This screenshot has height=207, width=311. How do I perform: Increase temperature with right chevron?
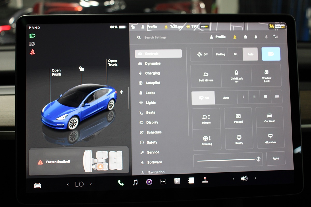91,184
